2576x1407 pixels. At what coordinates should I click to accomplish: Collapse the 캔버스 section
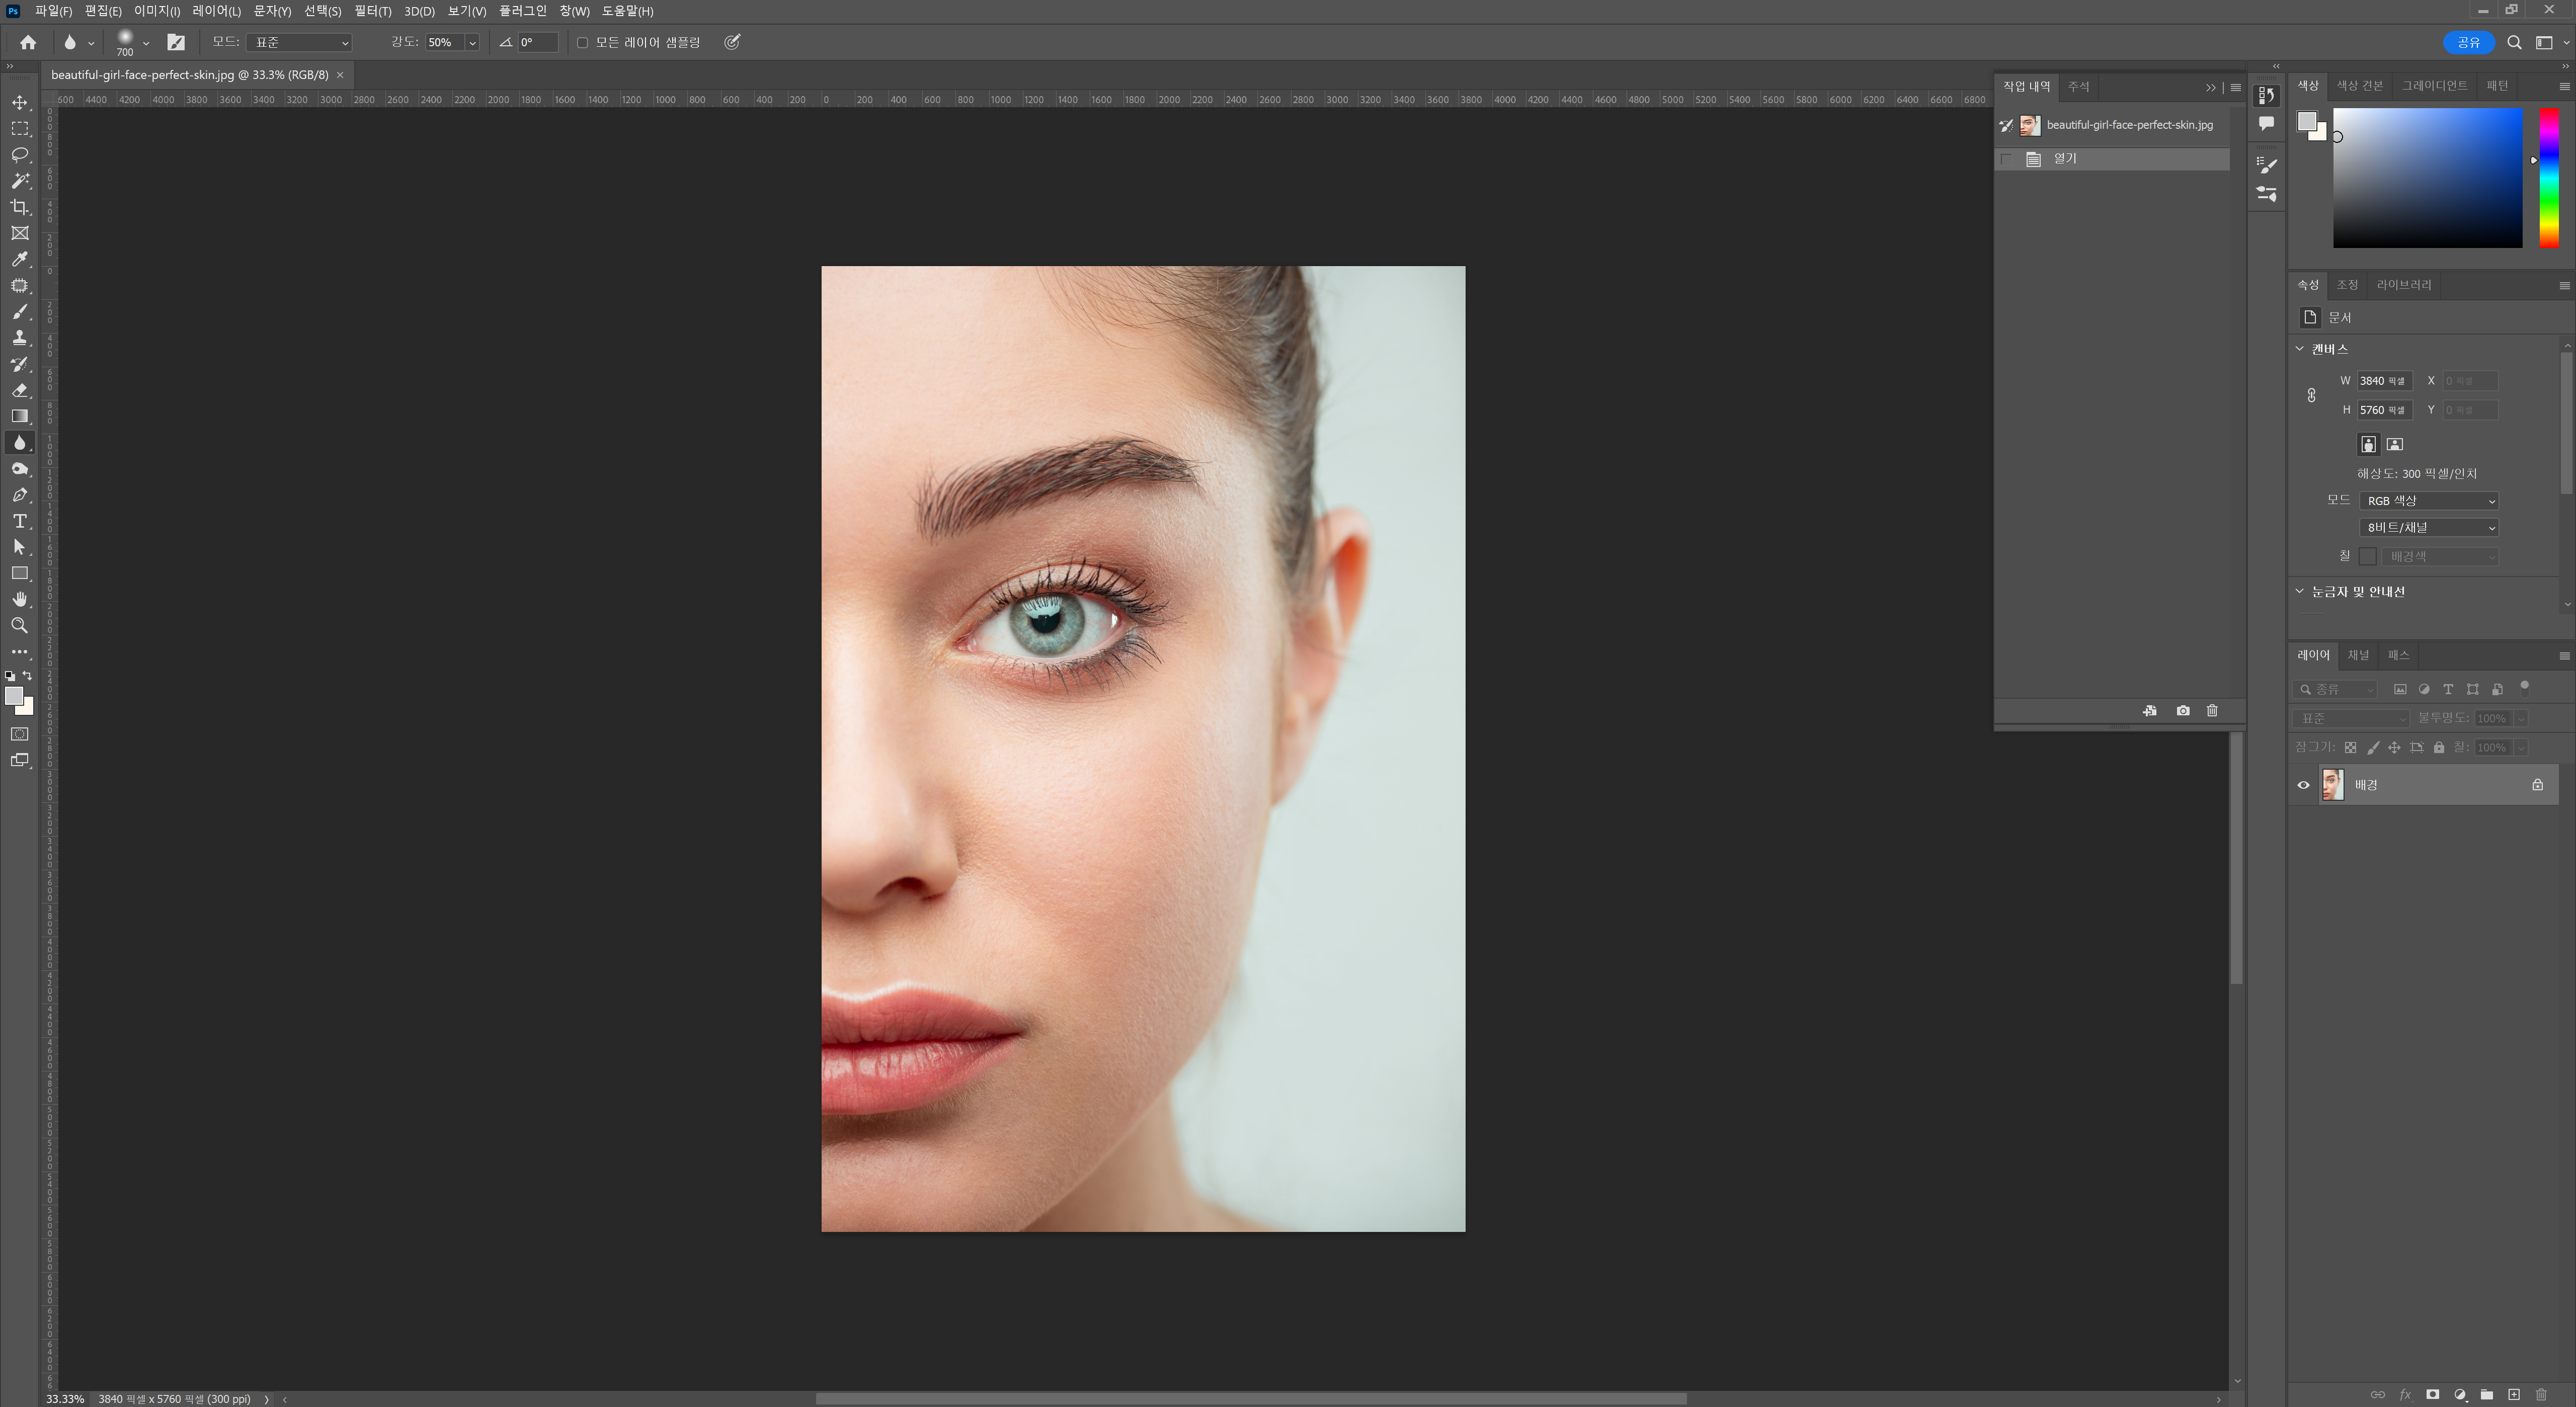(2300, 349)
